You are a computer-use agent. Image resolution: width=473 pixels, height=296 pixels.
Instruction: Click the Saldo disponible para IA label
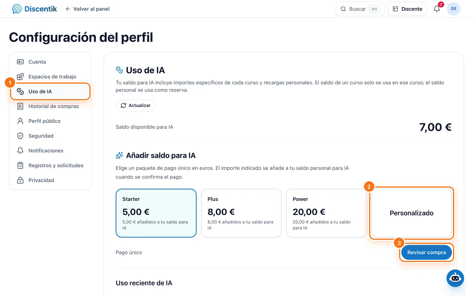(x=144, y=127)
